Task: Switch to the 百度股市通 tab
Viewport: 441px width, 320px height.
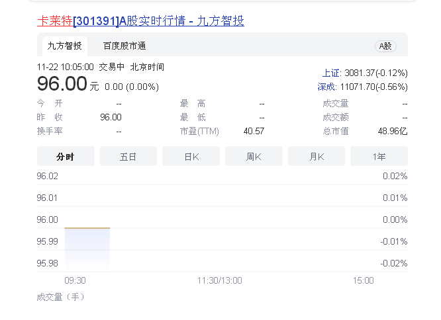Action: pyautogui.click(x=124, y=46)
